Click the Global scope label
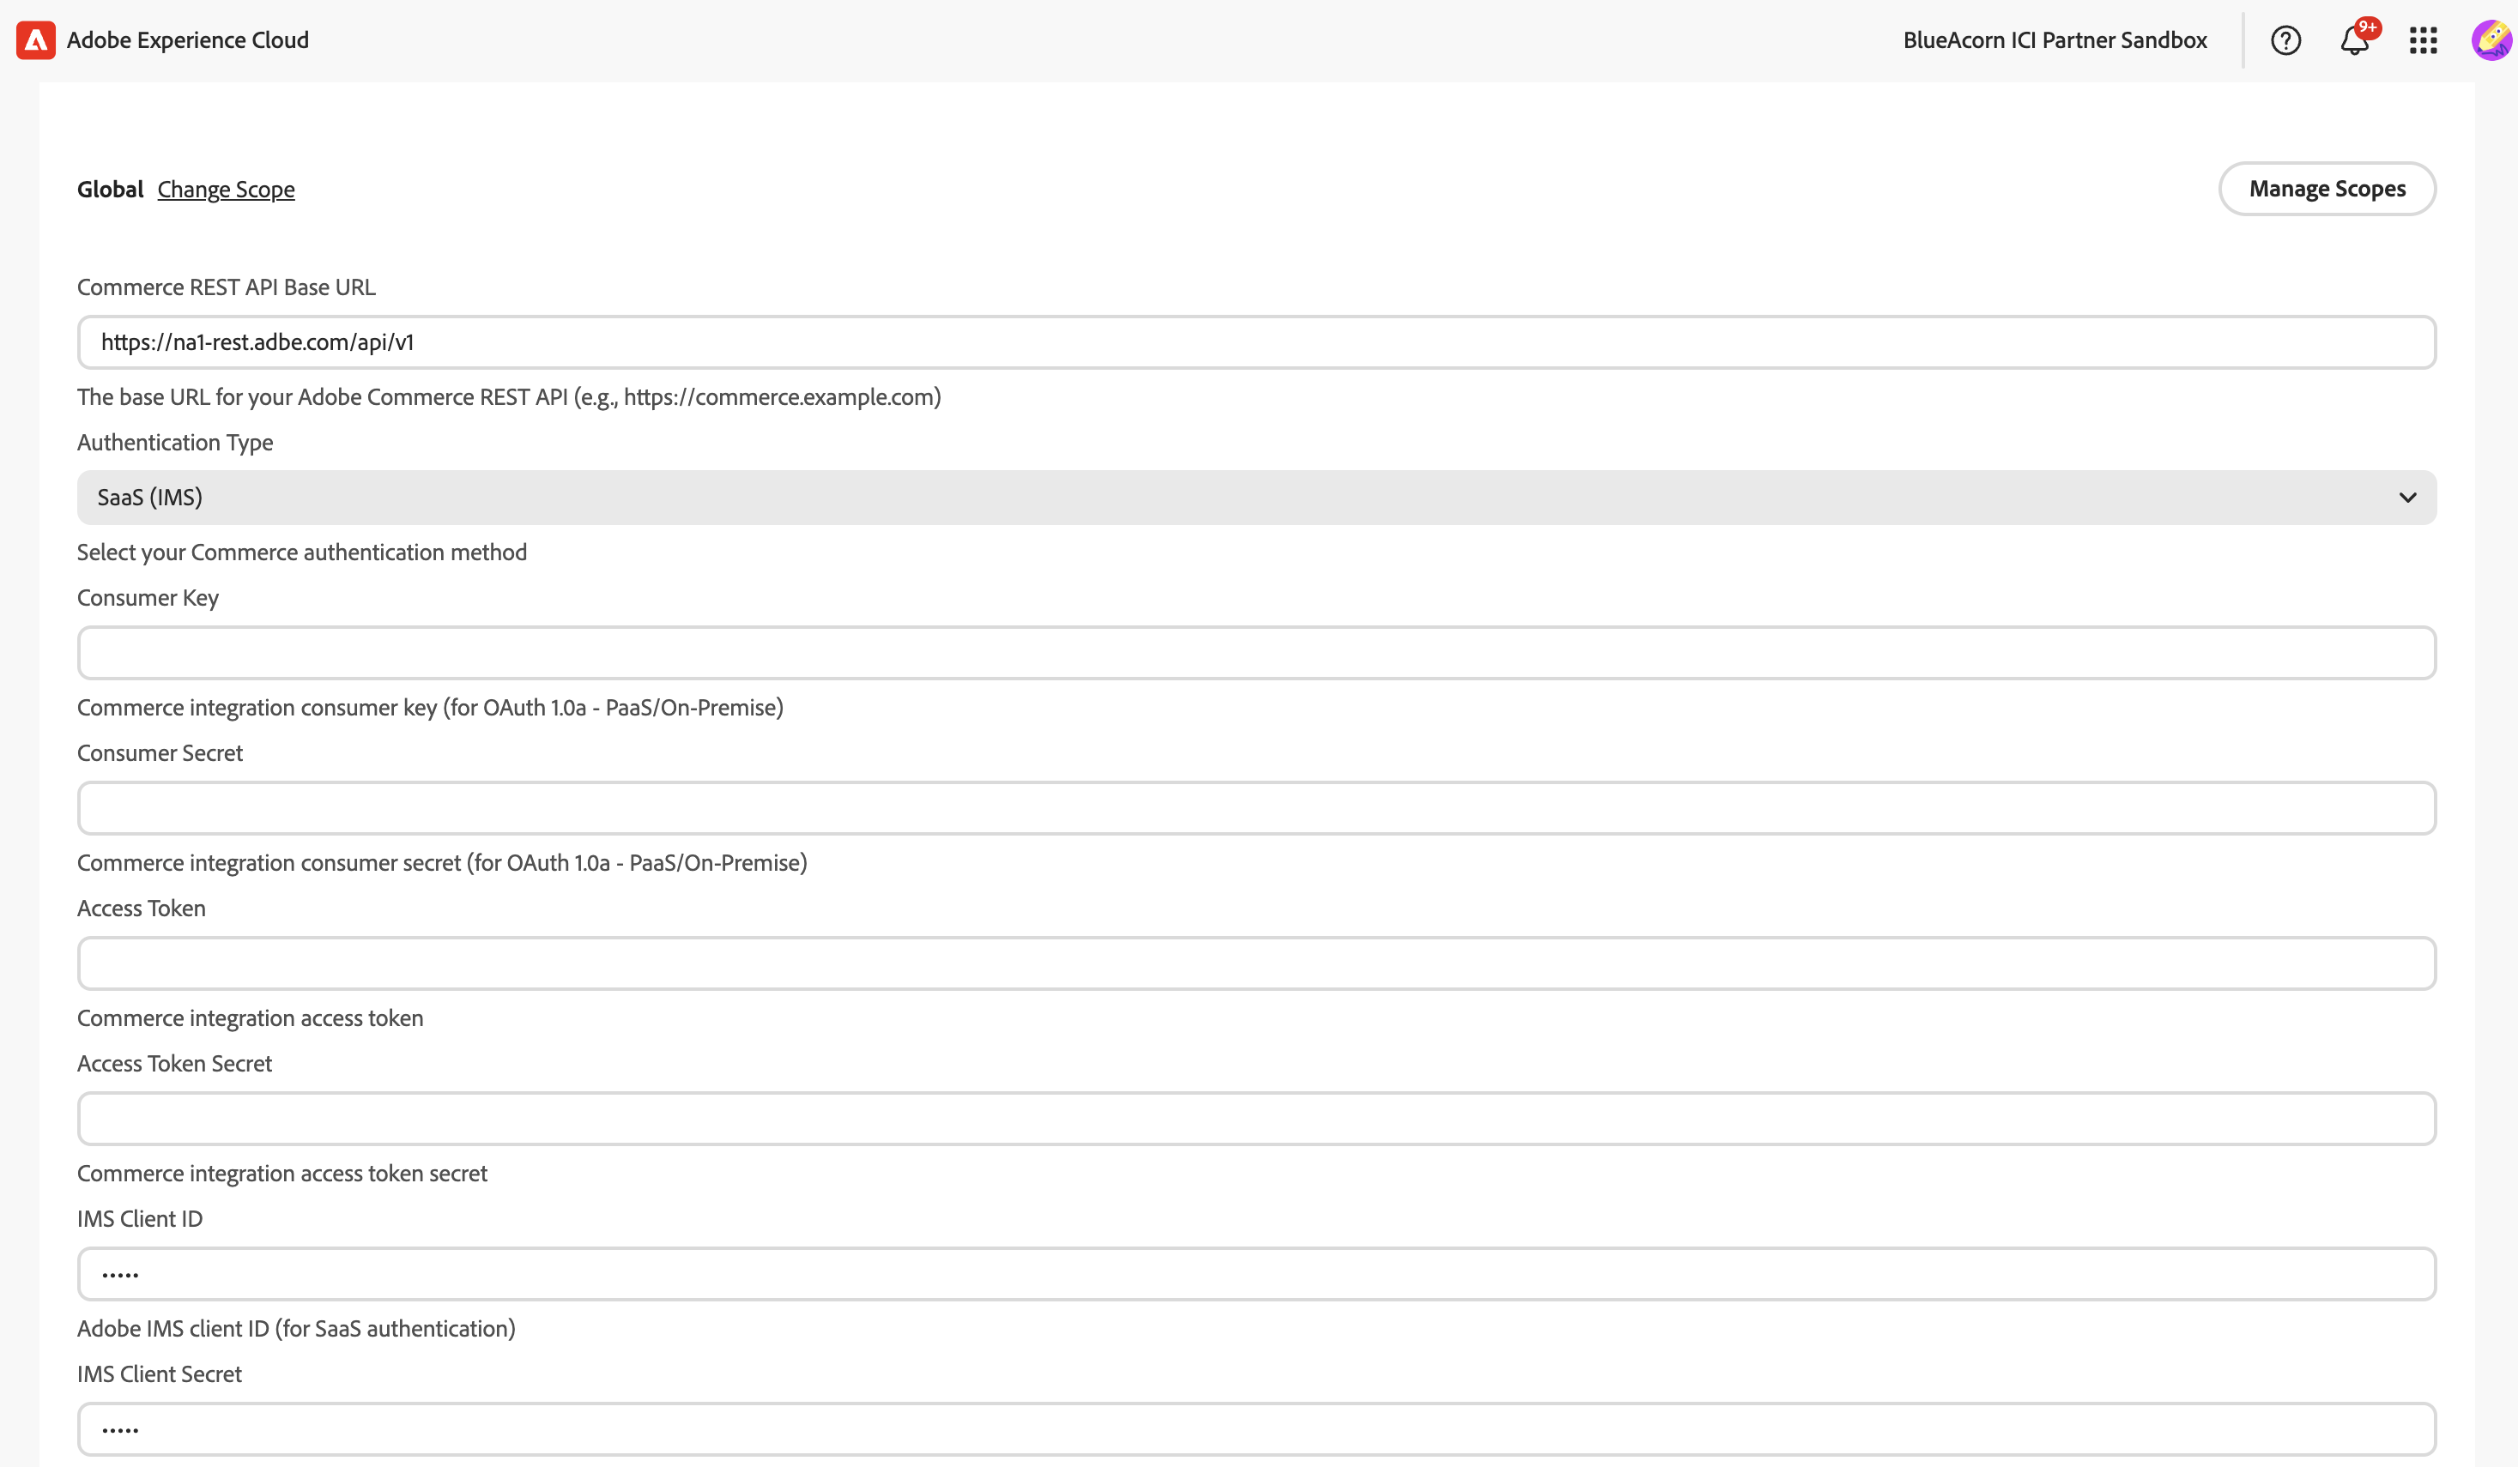This screenshot has height=1467, width=2518. (x=111, y=189)
